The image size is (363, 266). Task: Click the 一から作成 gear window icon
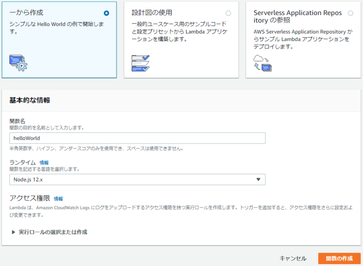pos(18,63)
